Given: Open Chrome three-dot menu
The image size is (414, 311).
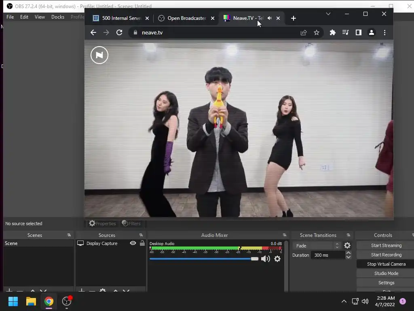Looking at the screenshot, I should click(385, 32).
